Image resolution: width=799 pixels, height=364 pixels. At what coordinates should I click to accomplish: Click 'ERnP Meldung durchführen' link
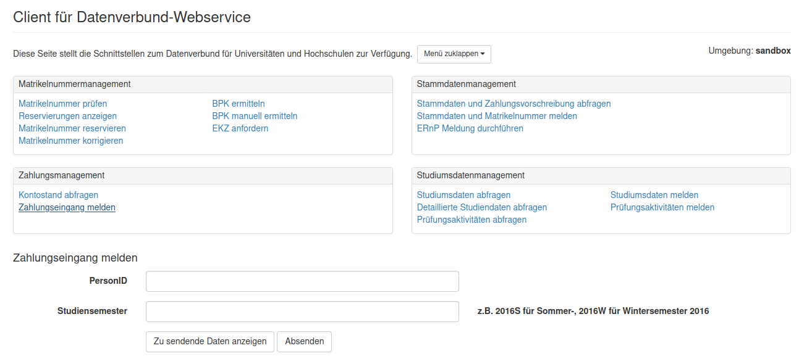(x=470, y=128)
